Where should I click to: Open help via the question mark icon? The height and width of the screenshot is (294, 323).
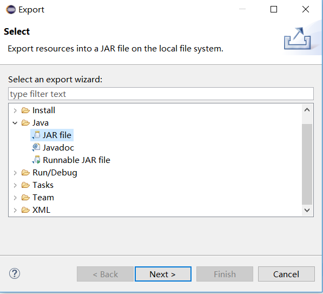click(15, 273)
